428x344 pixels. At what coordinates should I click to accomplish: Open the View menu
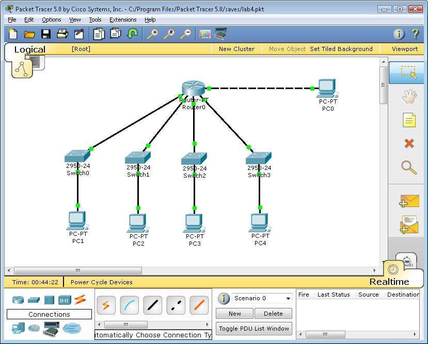coord(75,20)
